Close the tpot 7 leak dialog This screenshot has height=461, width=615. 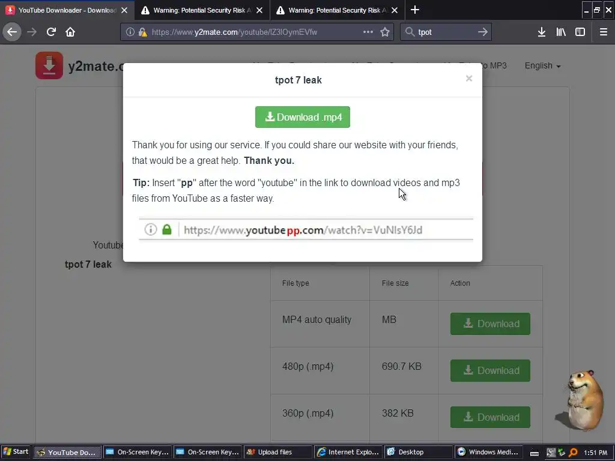(468, 79)
